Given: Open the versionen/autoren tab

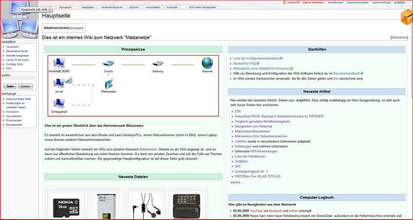Looking at the screenshot, I should (x=112, y=7).
